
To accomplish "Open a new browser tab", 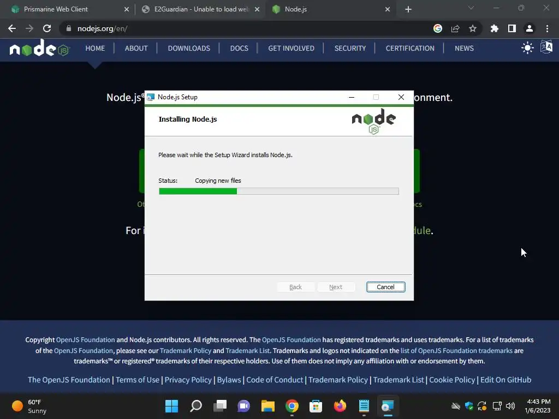I will (408, 9).
